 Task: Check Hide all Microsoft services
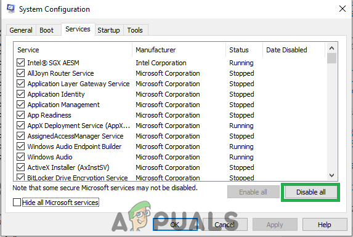pyautogui.click(x=17, y=202)
